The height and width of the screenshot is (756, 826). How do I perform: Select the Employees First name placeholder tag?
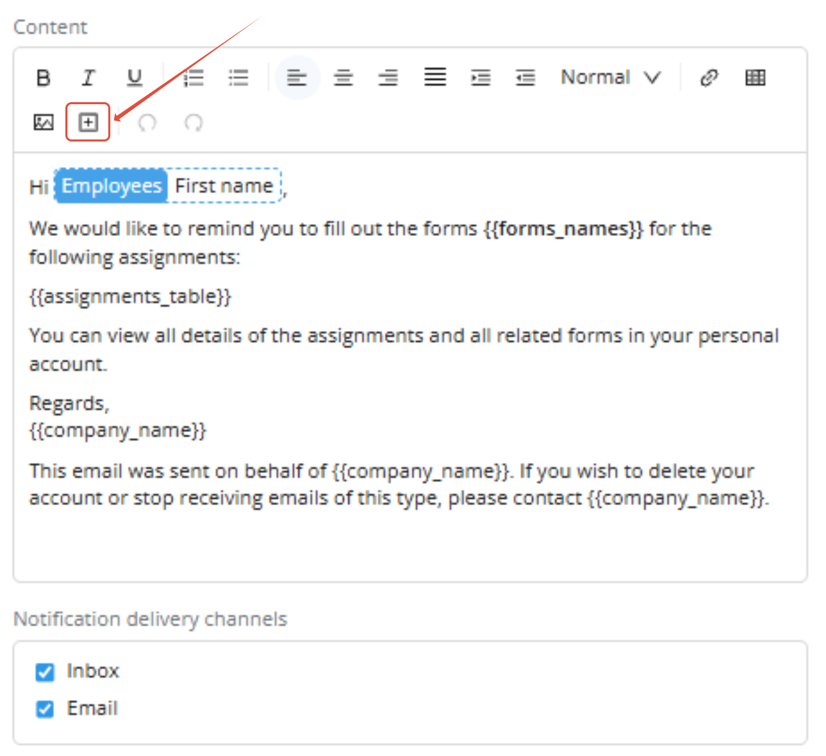168,185
